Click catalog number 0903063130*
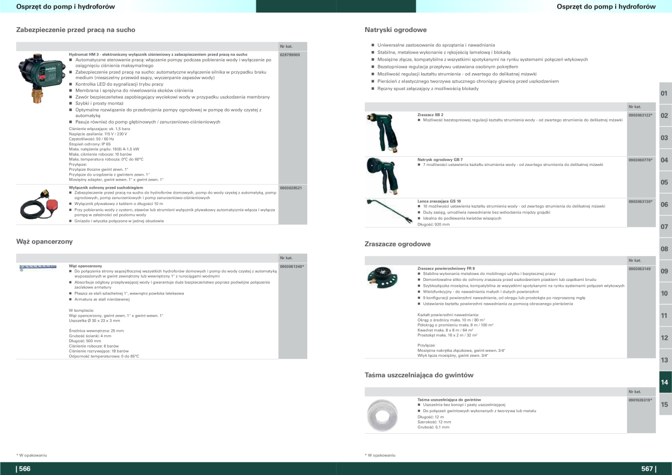This screenshot has width=672, height=475. coord(641,202)
